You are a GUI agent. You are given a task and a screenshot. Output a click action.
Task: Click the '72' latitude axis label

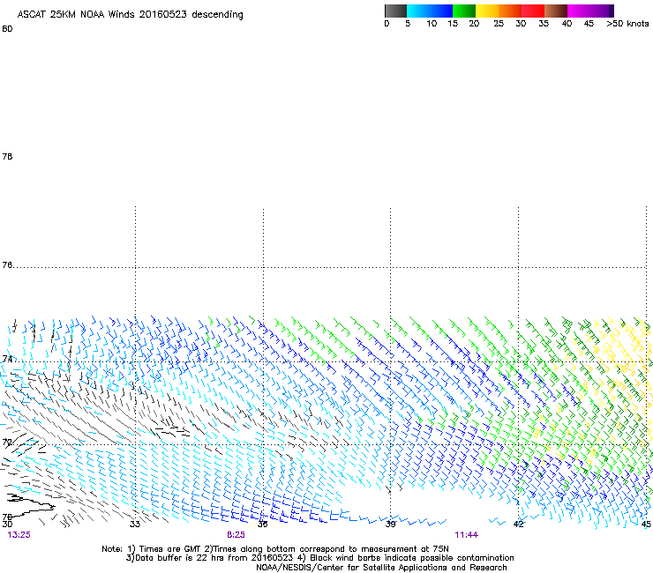point(7,442)
